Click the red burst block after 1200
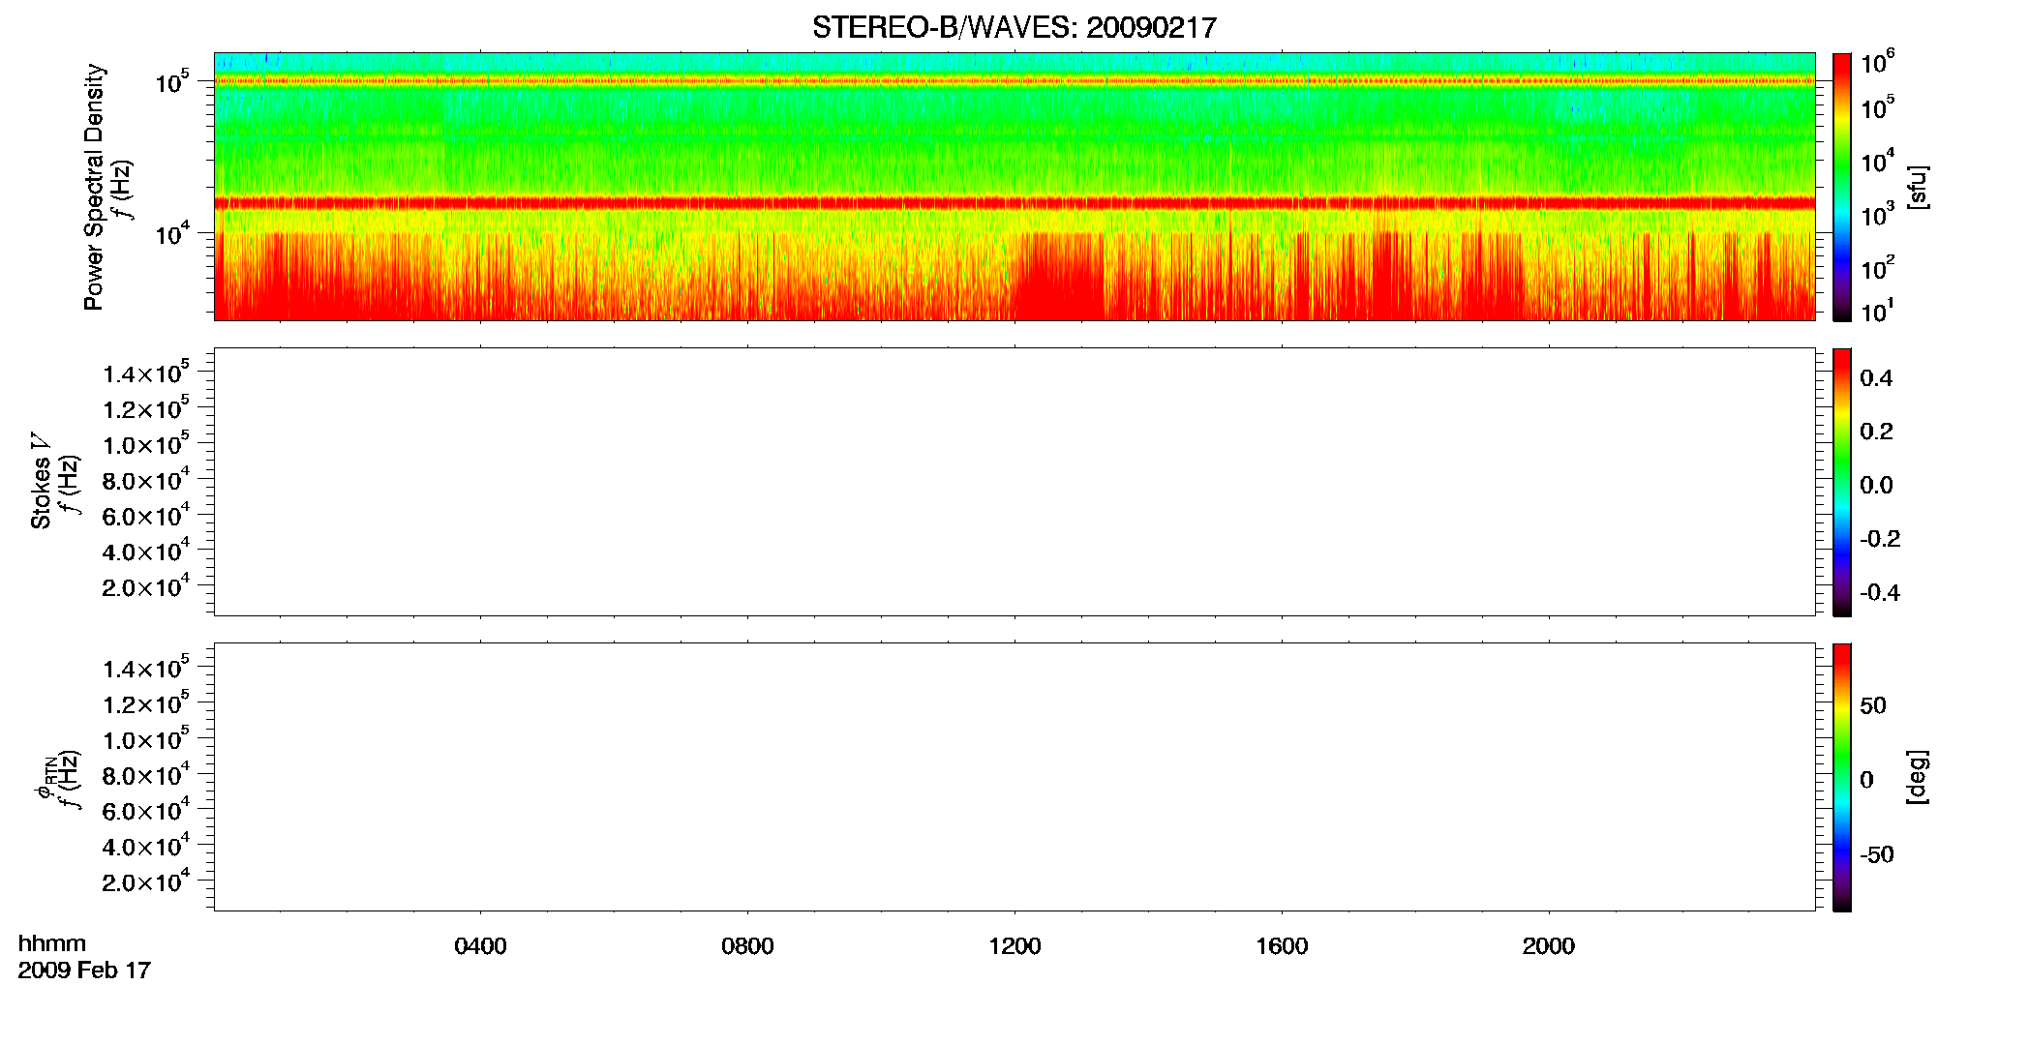The width and height of the screenshot is (2029, 1045). [1060, 276]
